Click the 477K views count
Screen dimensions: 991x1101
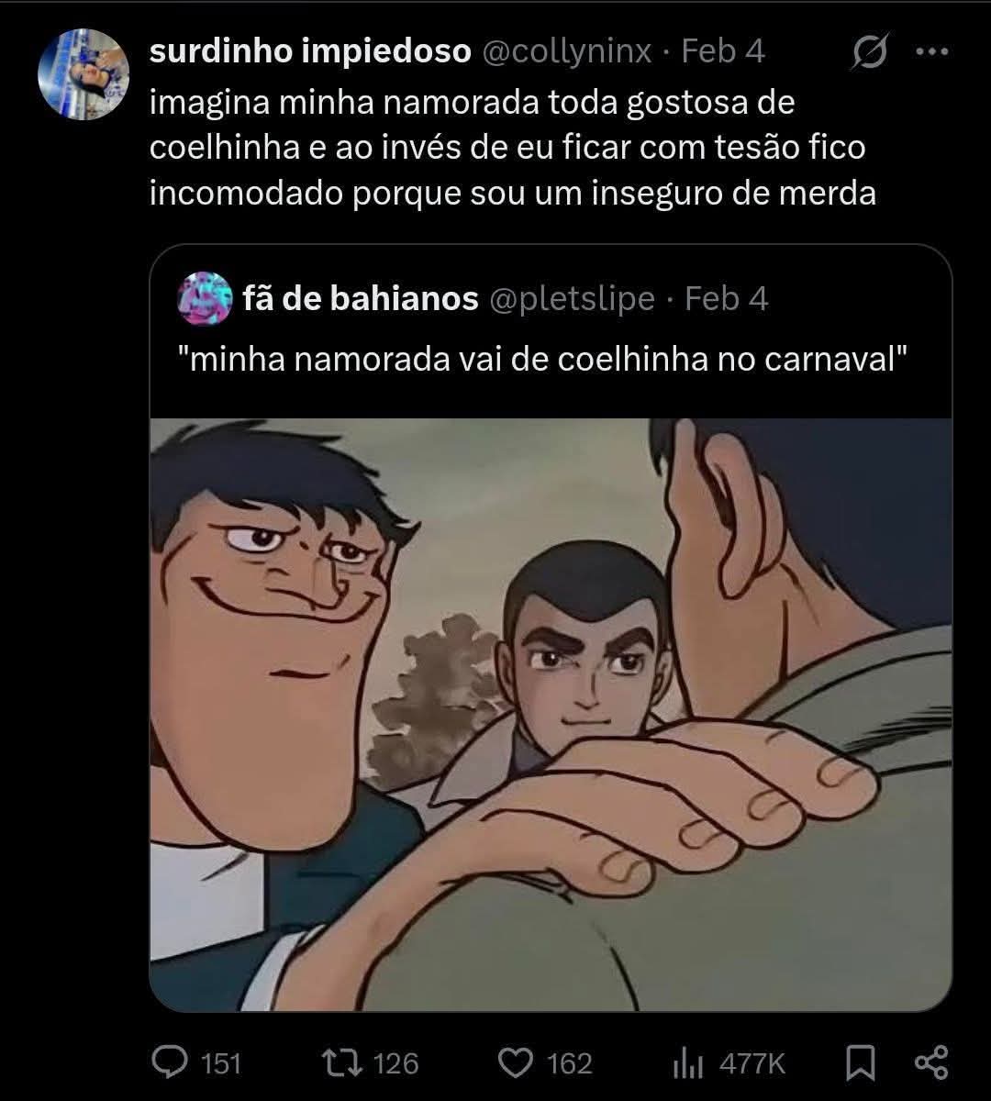point(752,1063)
